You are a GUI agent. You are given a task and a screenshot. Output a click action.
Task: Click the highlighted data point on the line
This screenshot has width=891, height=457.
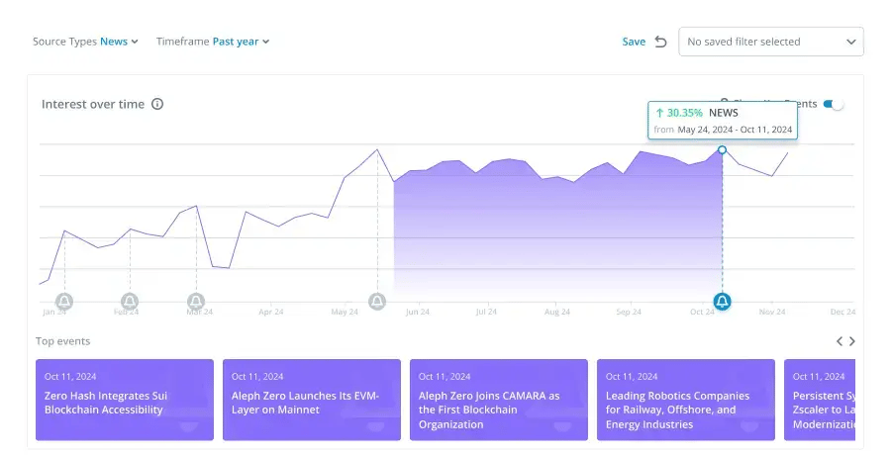[x=722, y=150]
